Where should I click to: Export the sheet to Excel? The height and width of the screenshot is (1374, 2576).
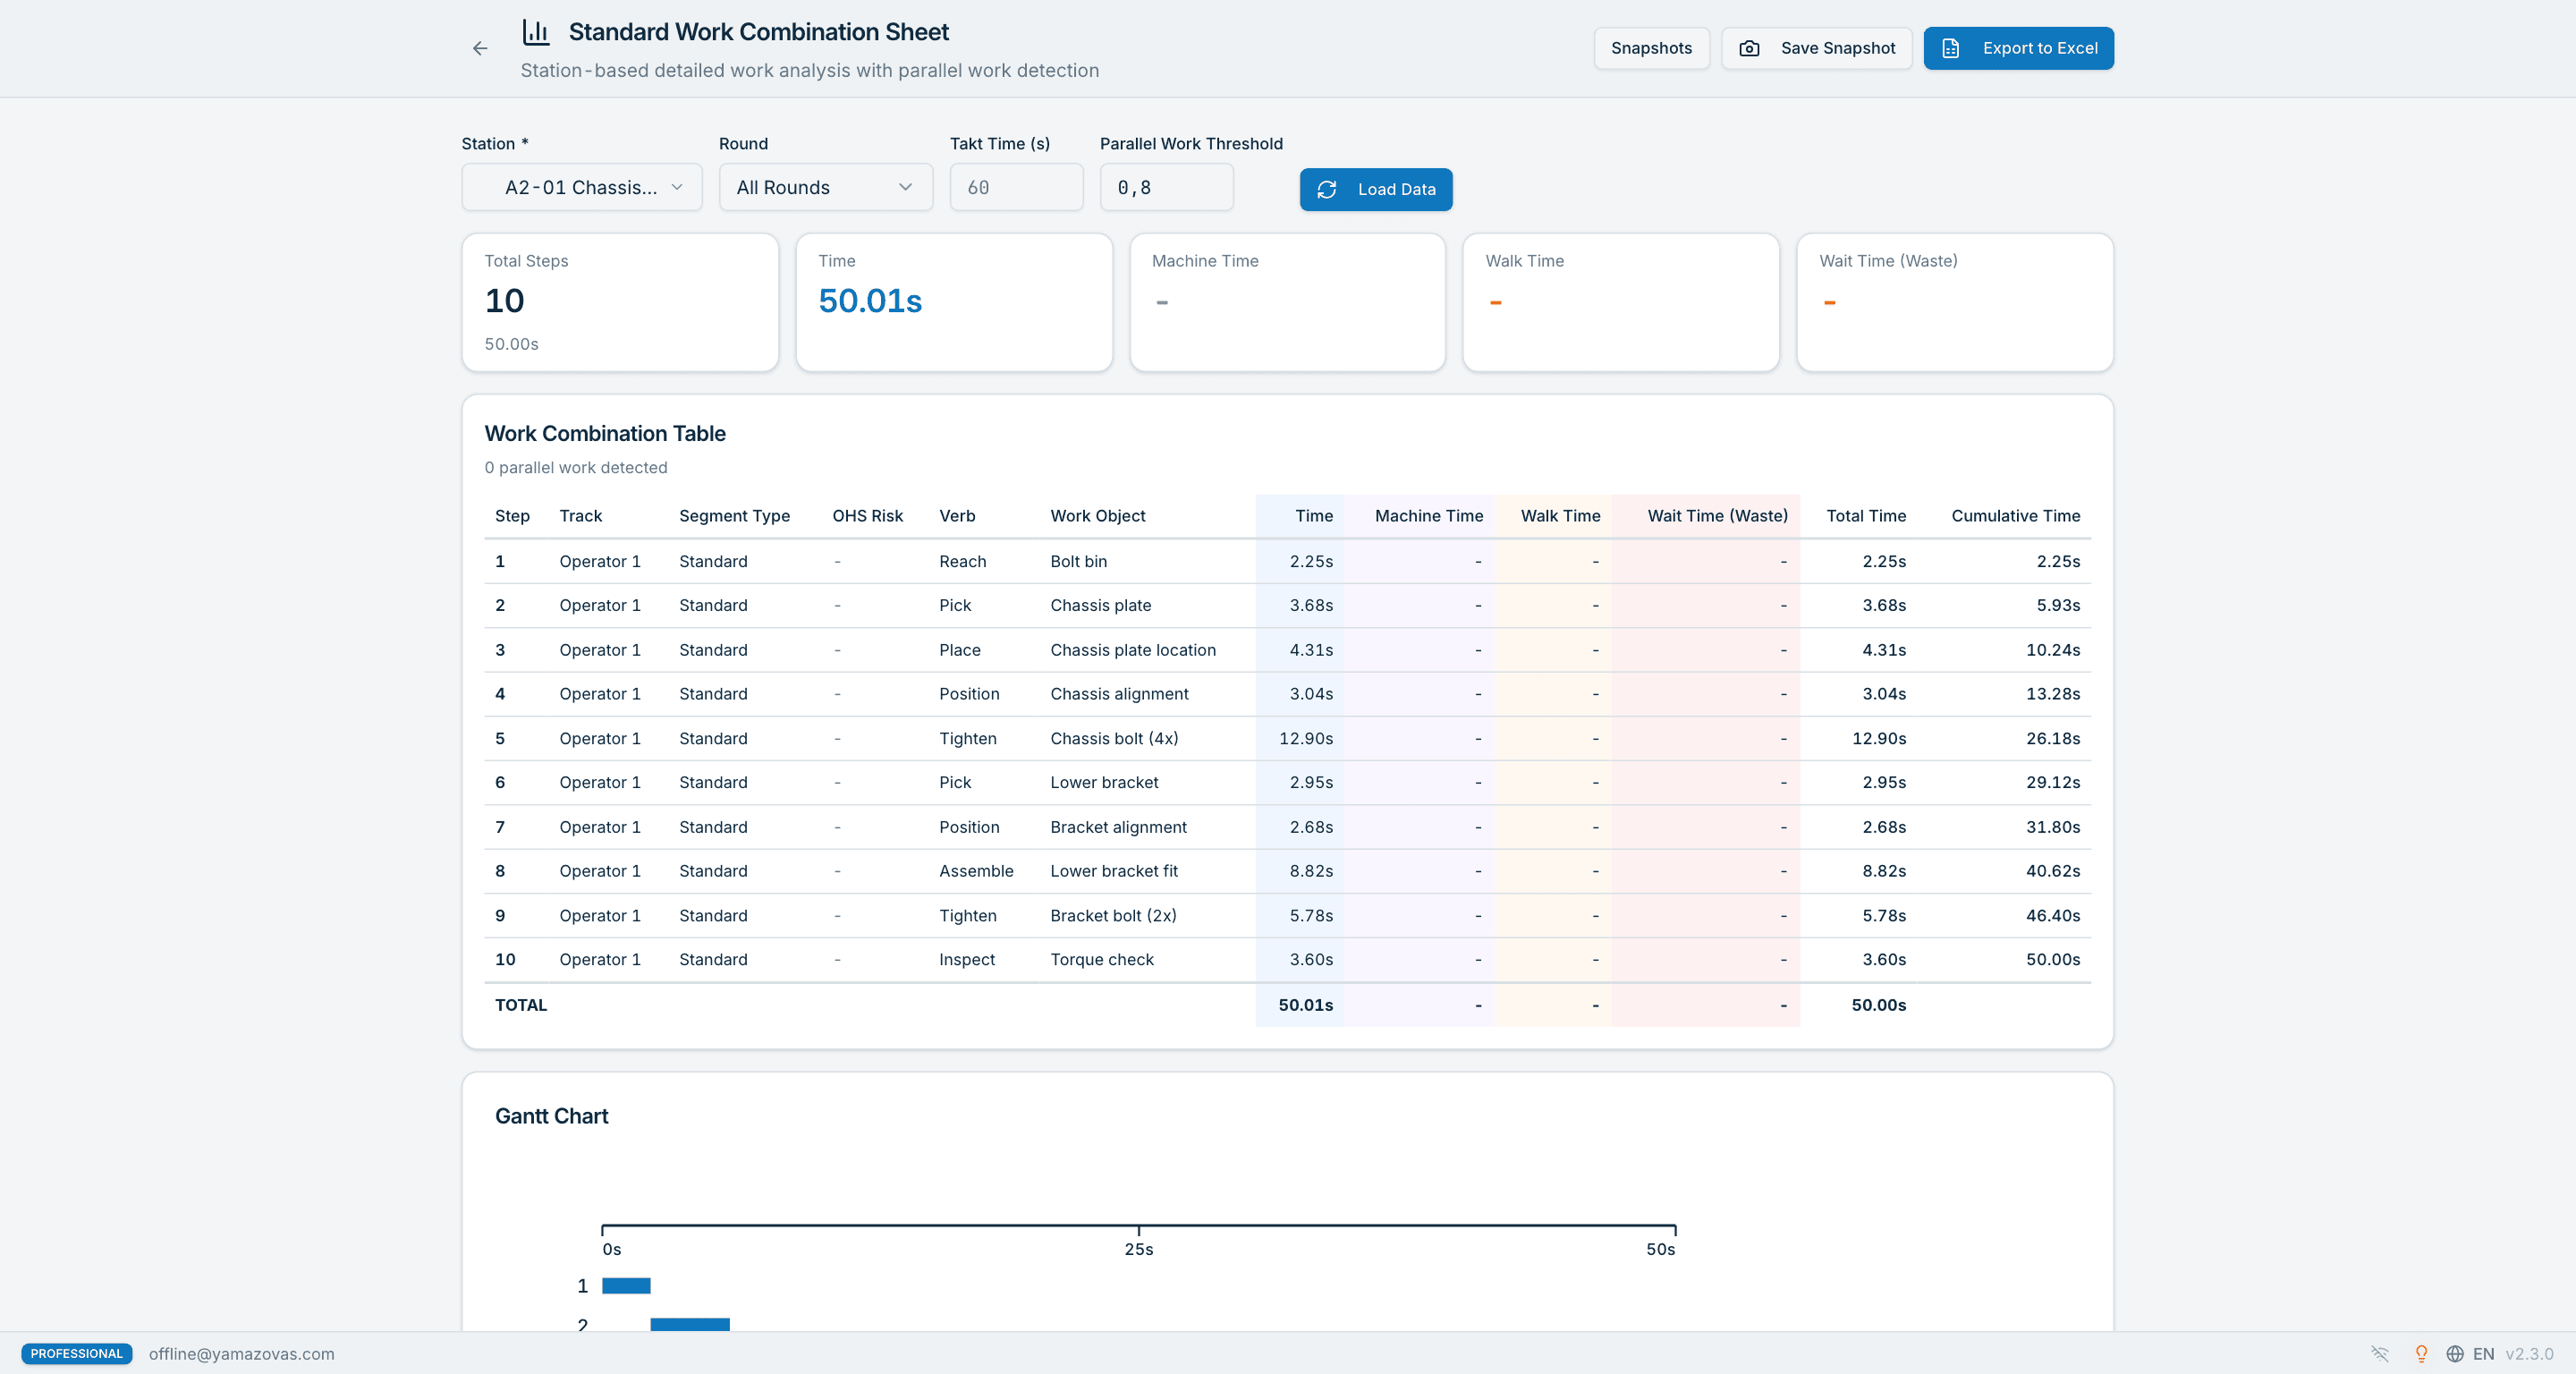pos(2018,48)
